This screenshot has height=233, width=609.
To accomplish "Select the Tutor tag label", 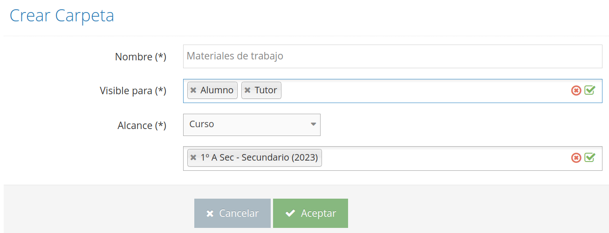I will (x=266, y=90).
